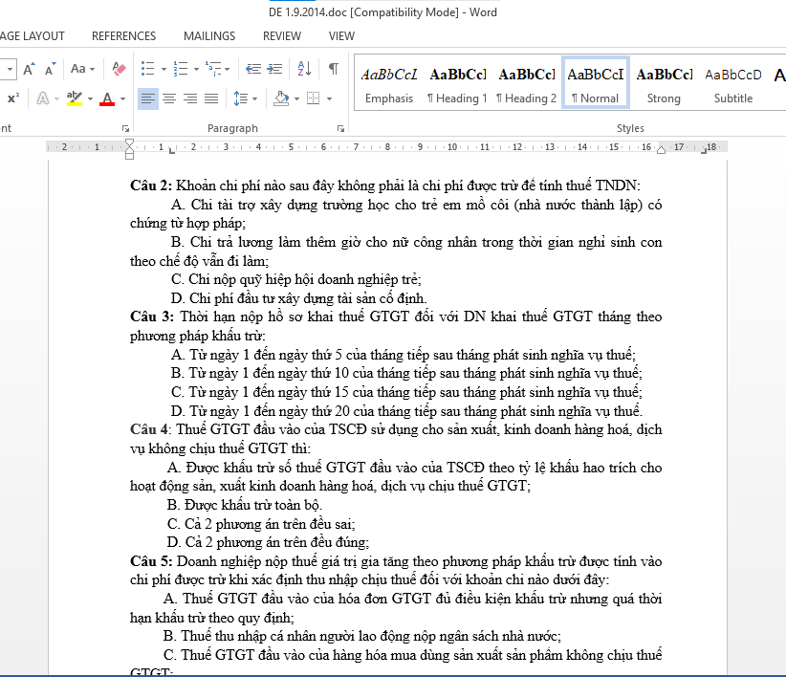The width and height of the screenshot is (786, 677).
Task: Toggle show paragraph marks
Action: point(333,69)
